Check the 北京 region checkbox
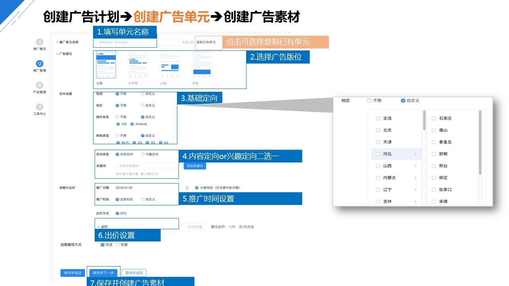Screen dimensions: 509x286 (378, 130)
